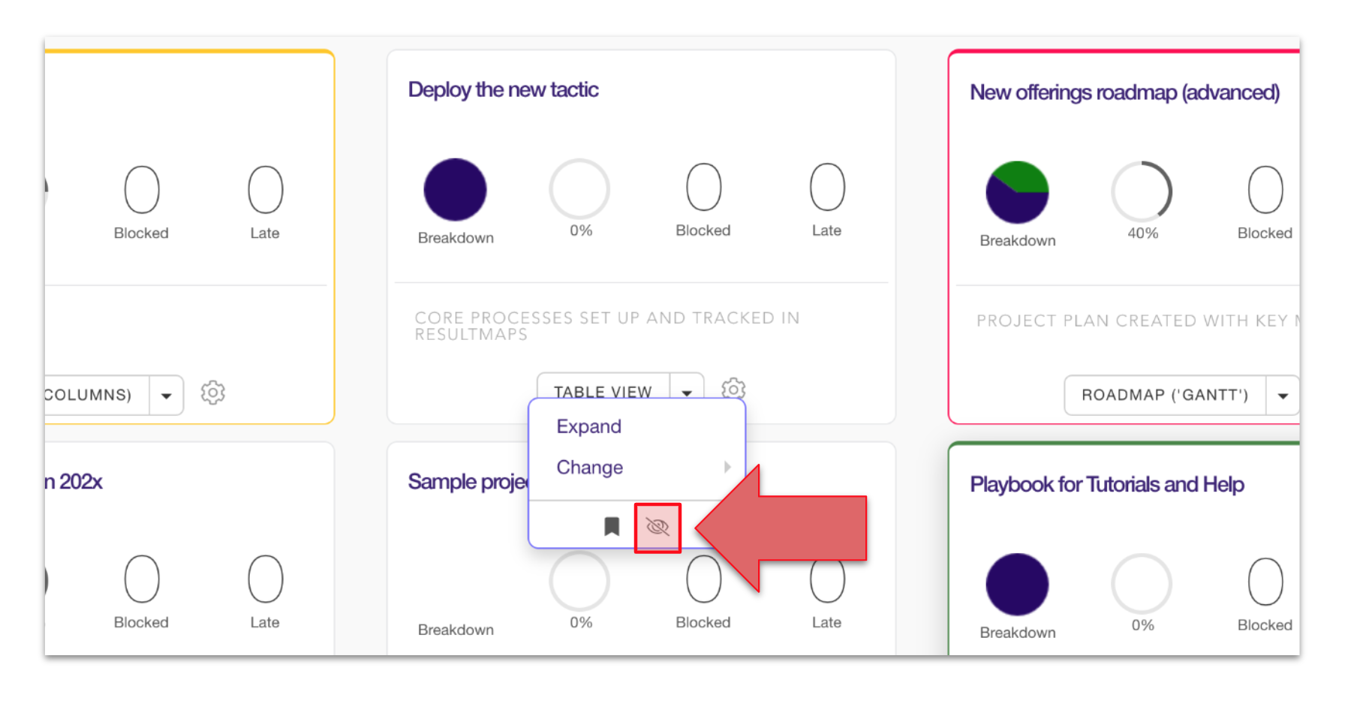Click the bookmark icon in popup menu

tap(612, 527)
